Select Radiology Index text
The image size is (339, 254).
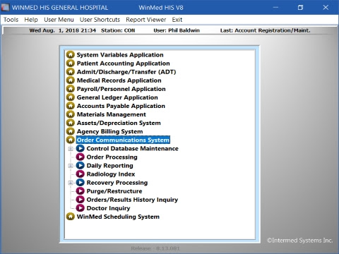111,174
